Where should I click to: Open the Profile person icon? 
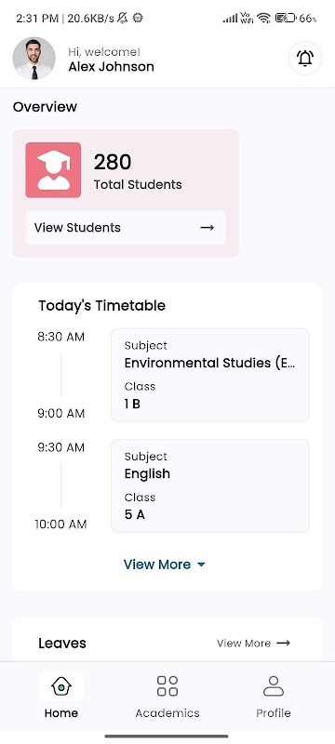pos(274,686)
